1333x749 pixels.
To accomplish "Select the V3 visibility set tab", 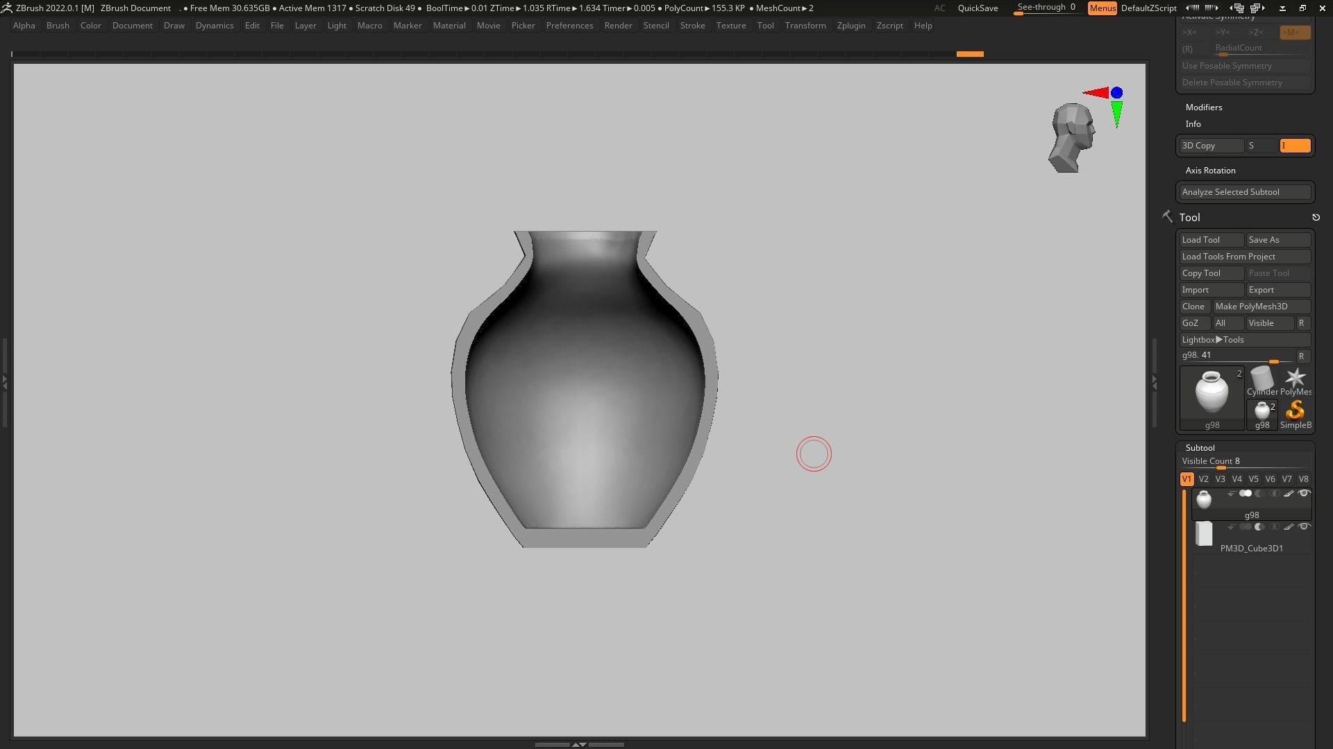I will pos(1220,479).
